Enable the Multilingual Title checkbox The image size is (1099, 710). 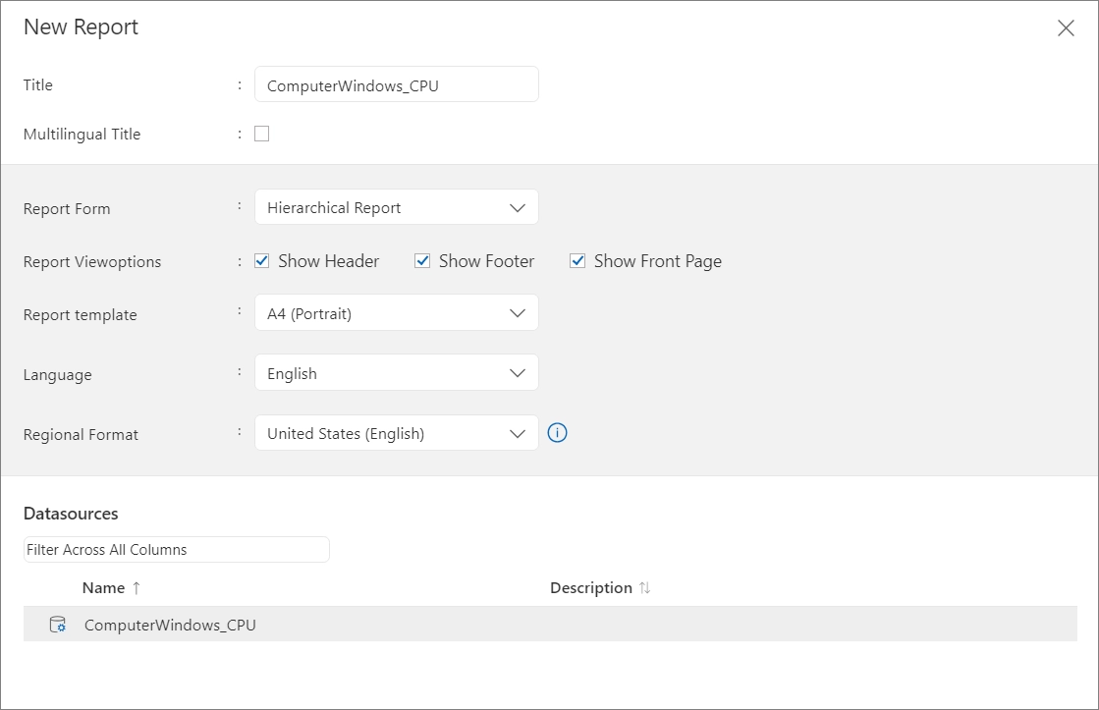point(261,134)
